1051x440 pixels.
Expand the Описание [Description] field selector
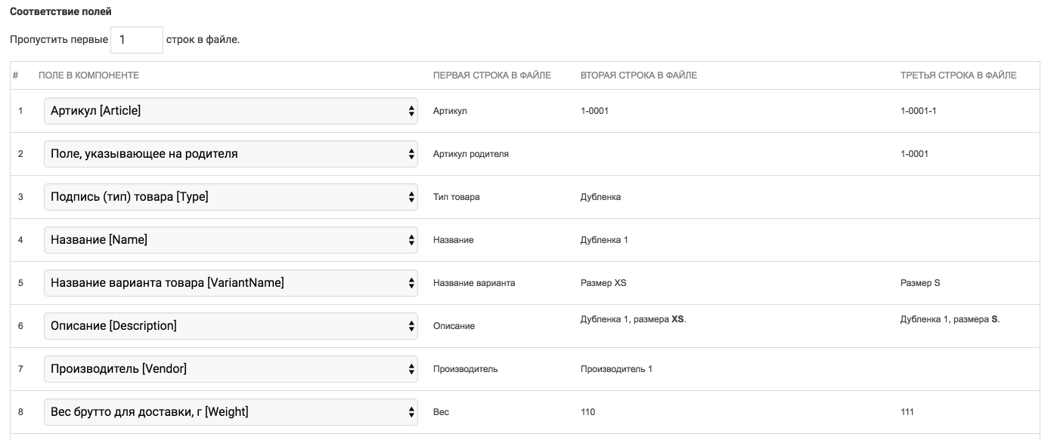[231, 326]
